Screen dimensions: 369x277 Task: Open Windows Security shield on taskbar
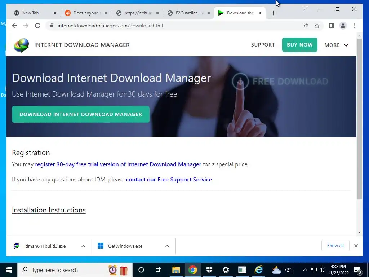click(209, 270)
